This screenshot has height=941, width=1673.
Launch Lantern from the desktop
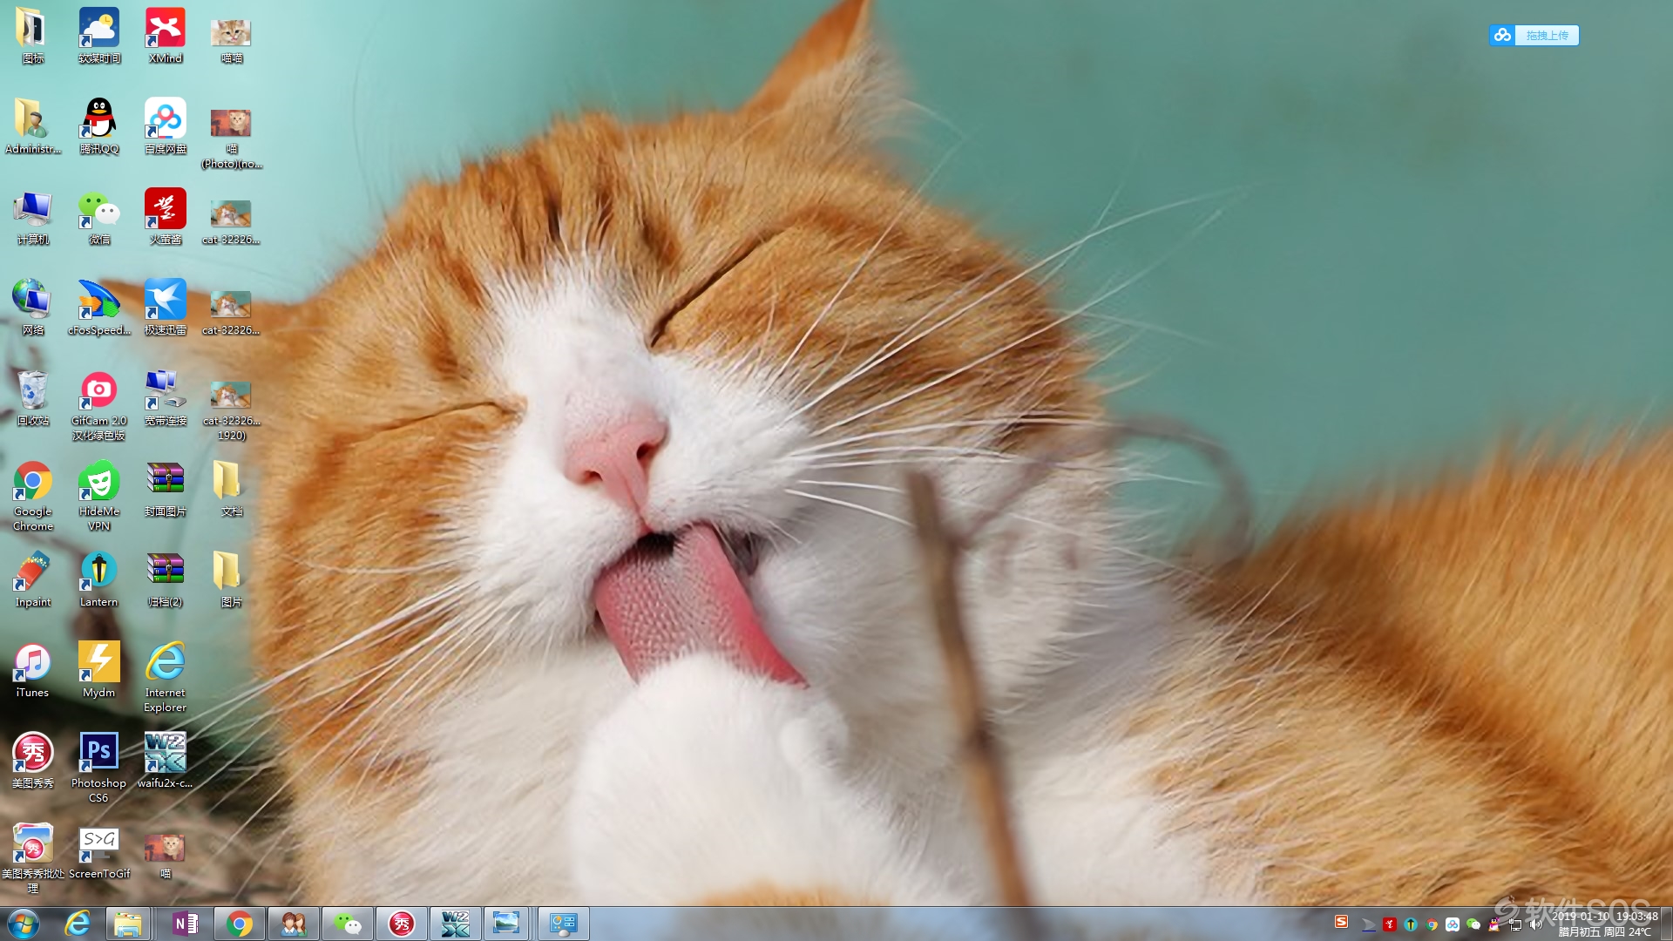click(x=98, y=580)
